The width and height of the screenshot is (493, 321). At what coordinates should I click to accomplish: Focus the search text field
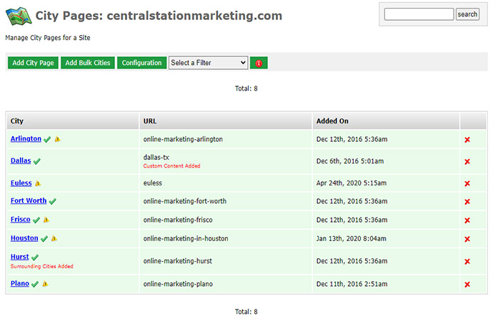click(419, 14)
